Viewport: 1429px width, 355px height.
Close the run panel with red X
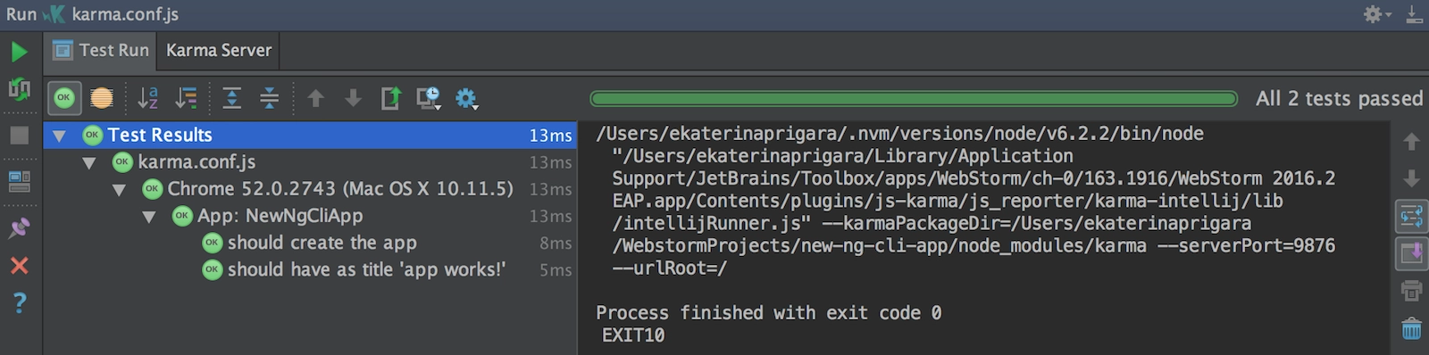tap(19, 265)
